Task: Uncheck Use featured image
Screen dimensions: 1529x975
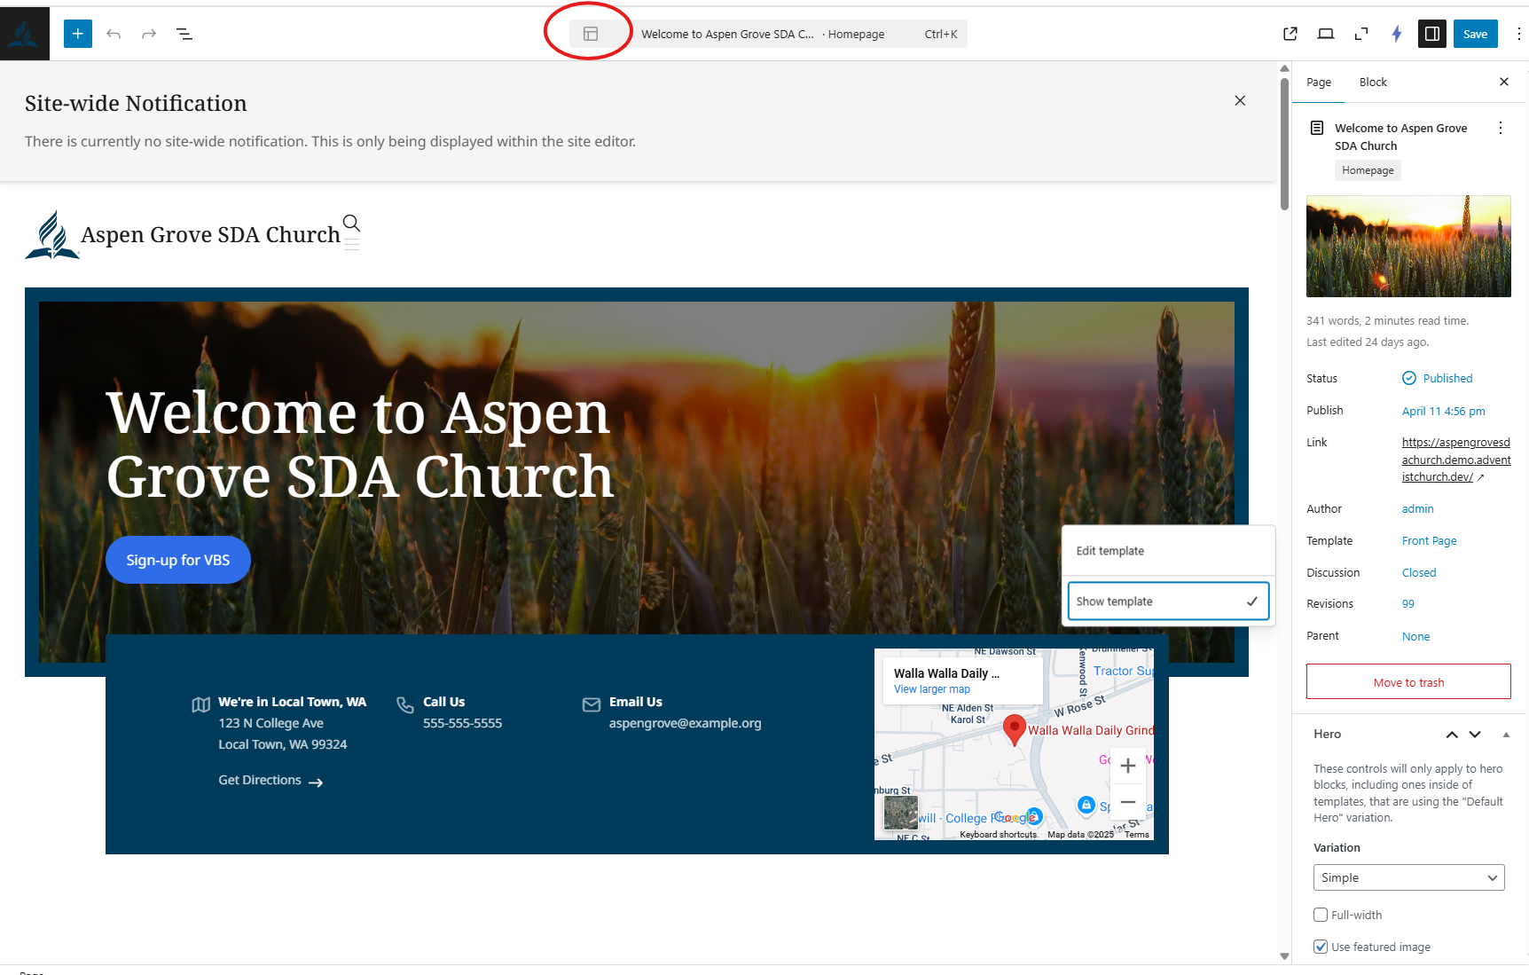Action: [1321, 947]
